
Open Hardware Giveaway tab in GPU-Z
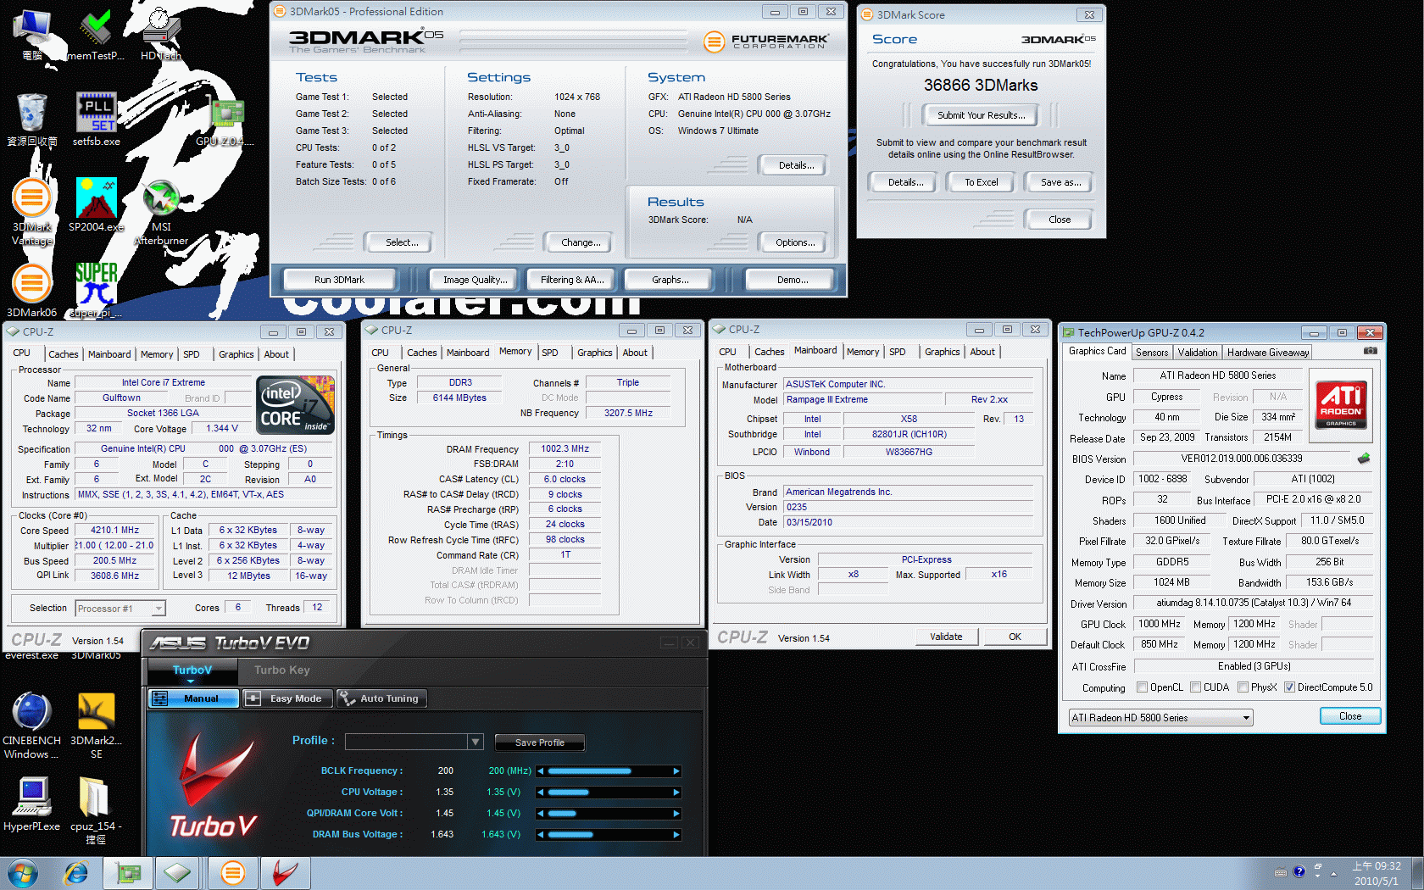click(x=1268, y=353)
